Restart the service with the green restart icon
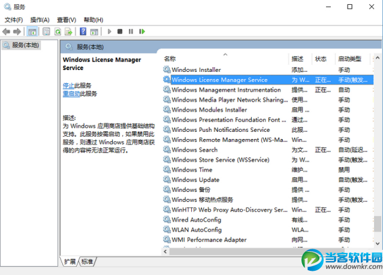 click(x=142, y=32)
